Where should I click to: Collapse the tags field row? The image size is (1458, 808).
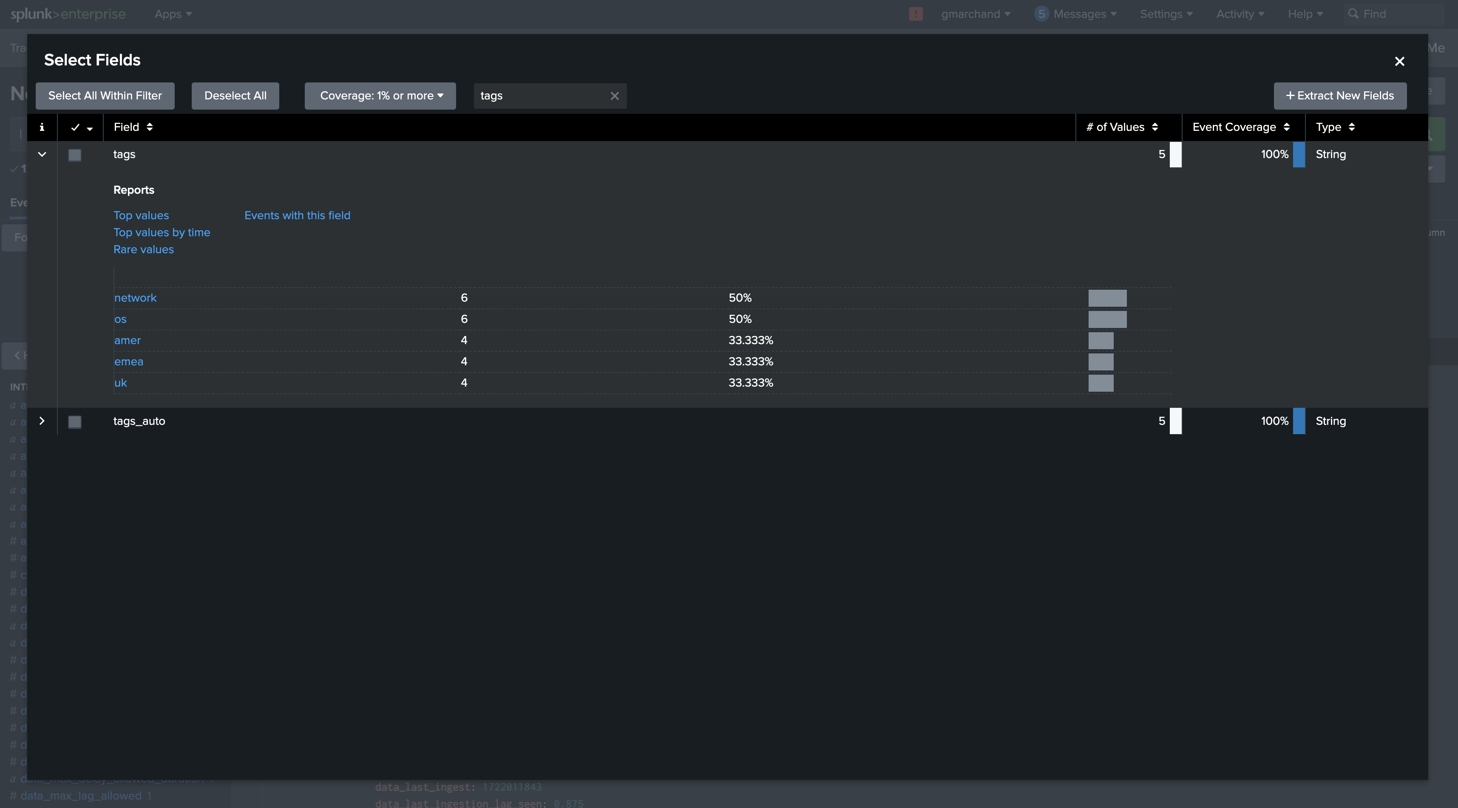click(x=42, y=155)
